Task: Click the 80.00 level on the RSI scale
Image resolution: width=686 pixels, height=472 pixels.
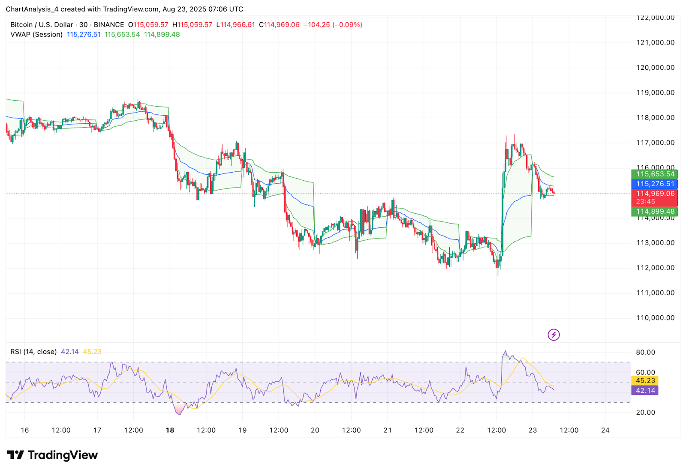Action: point(645,353)
